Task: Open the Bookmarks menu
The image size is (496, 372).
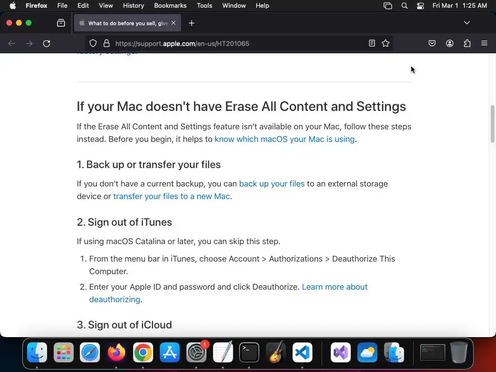Action: pos(170,6)
